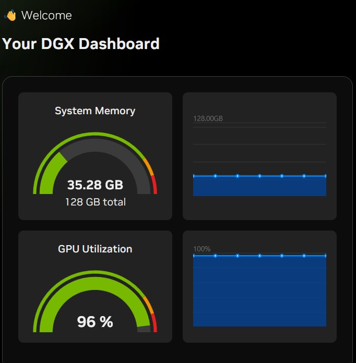The width and height of the screenshot is (356, 363).
Task: Select rightmost data point on memory chart
Action: pyautogui.click(x=326, y=176)
